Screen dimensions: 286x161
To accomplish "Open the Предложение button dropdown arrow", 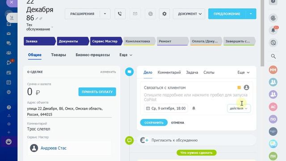I will click(x=251, y=14).
